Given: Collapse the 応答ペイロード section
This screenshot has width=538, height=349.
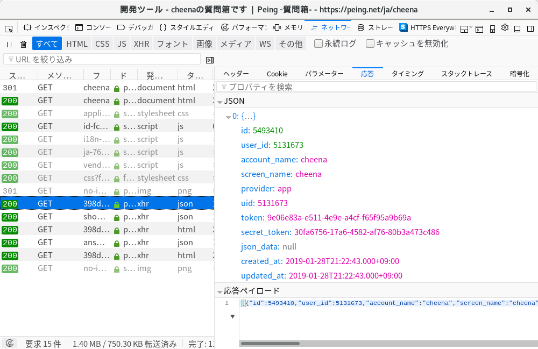Looking at the screenshot, I should [220, 292].
